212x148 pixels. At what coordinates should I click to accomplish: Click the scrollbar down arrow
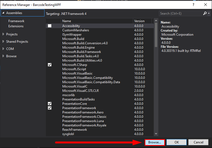[156, 134]
